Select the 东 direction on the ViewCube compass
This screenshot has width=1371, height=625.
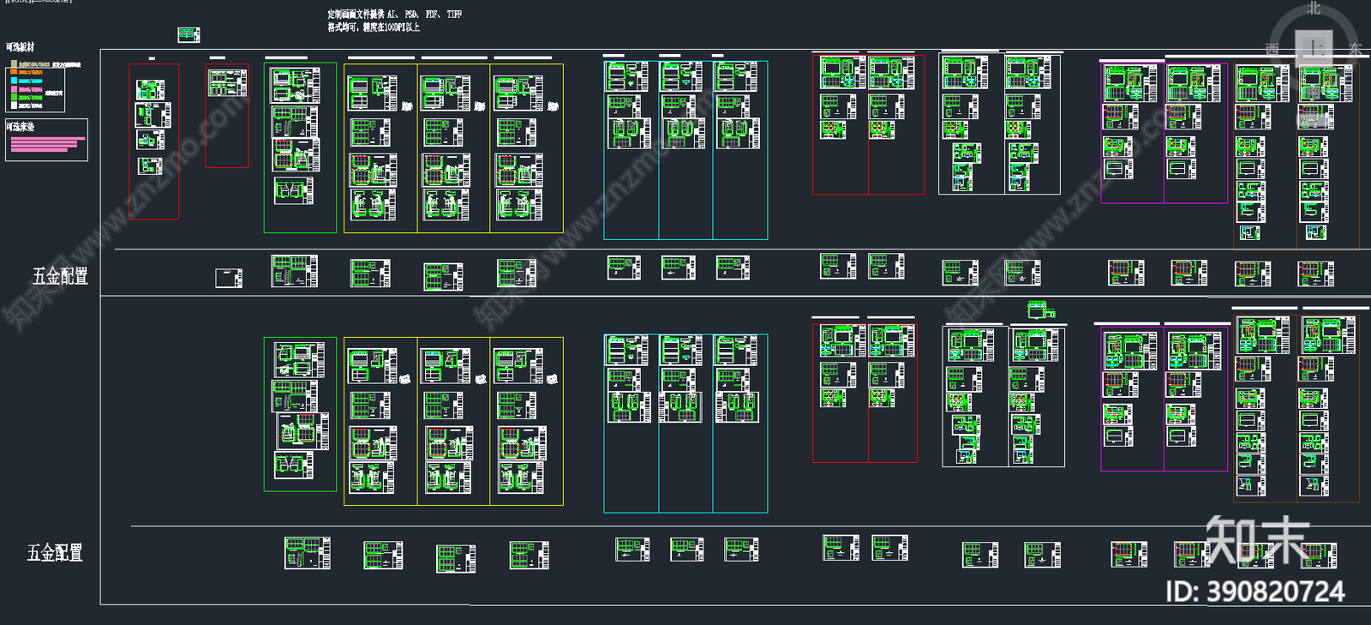point(1355,50)
